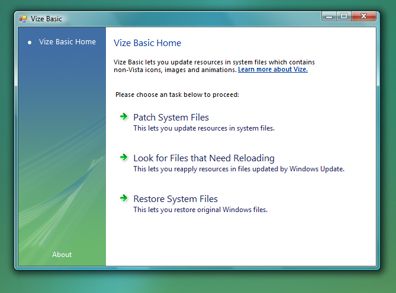Screen dimensions: 396x293
Task: Click the 'Vize Basic' window title text
Action: point(46,19)
